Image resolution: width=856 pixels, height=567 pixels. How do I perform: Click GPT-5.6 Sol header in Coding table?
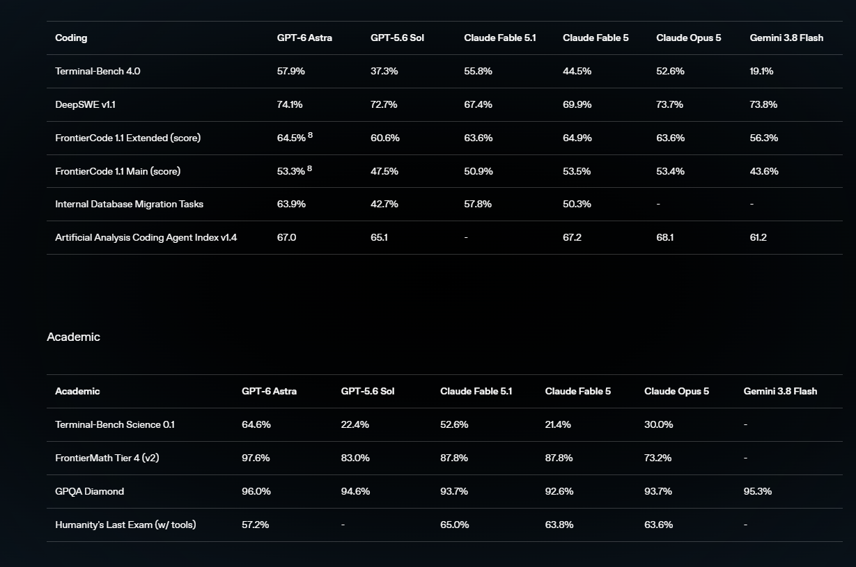tap(397, 38)
